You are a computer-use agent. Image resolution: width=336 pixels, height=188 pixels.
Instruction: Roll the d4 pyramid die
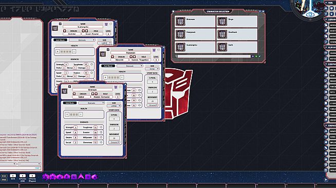(81, 177)
